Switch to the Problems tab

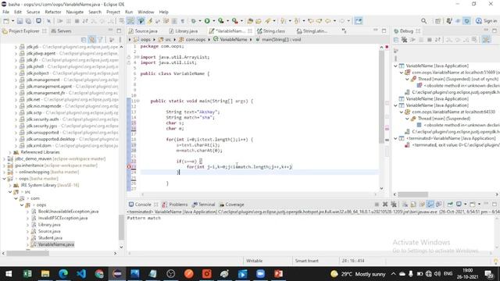click(x=175, y=205)
